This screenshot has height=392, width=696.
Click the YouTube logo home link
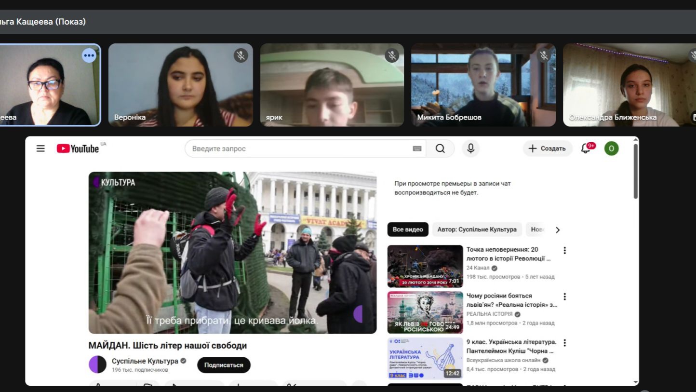pyautogui.click(x=78, y=149)
